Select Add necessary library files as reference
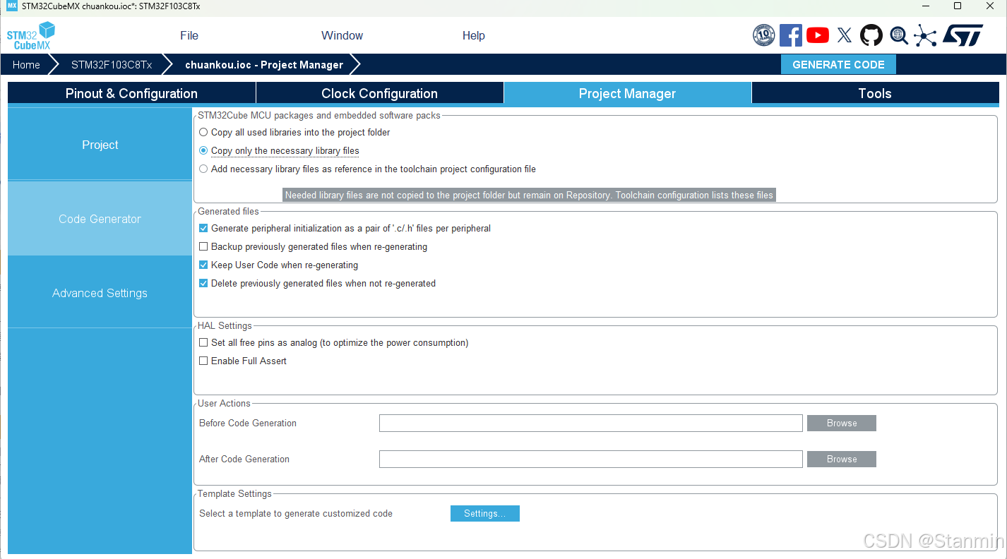 click(x=203, y=169)
